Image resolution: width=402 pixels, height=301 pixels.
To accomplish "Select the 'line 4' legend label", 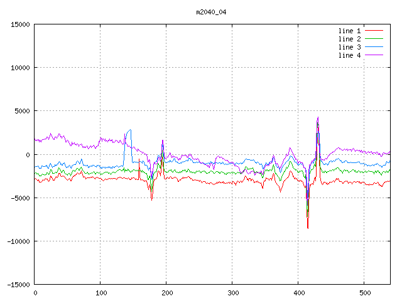I will (x=349, y=55).
